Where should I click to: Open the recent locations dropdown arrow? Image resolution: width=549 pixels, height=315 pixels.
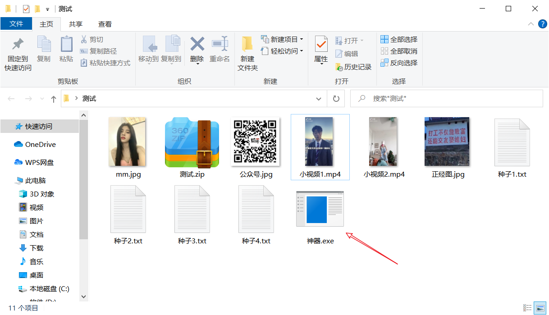[42, 99]
